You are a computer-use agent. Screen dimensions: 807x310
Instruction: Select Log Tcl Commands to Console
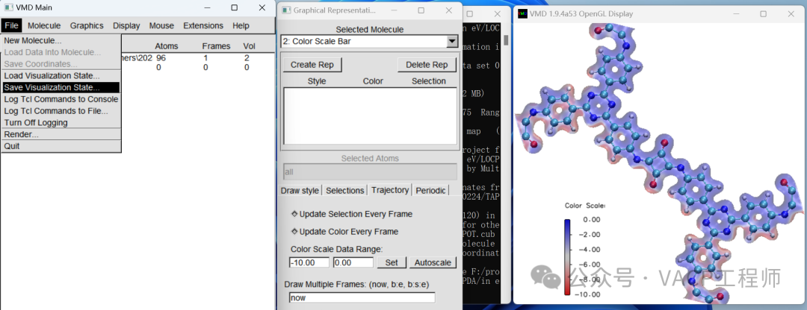(x=61, y=99)
